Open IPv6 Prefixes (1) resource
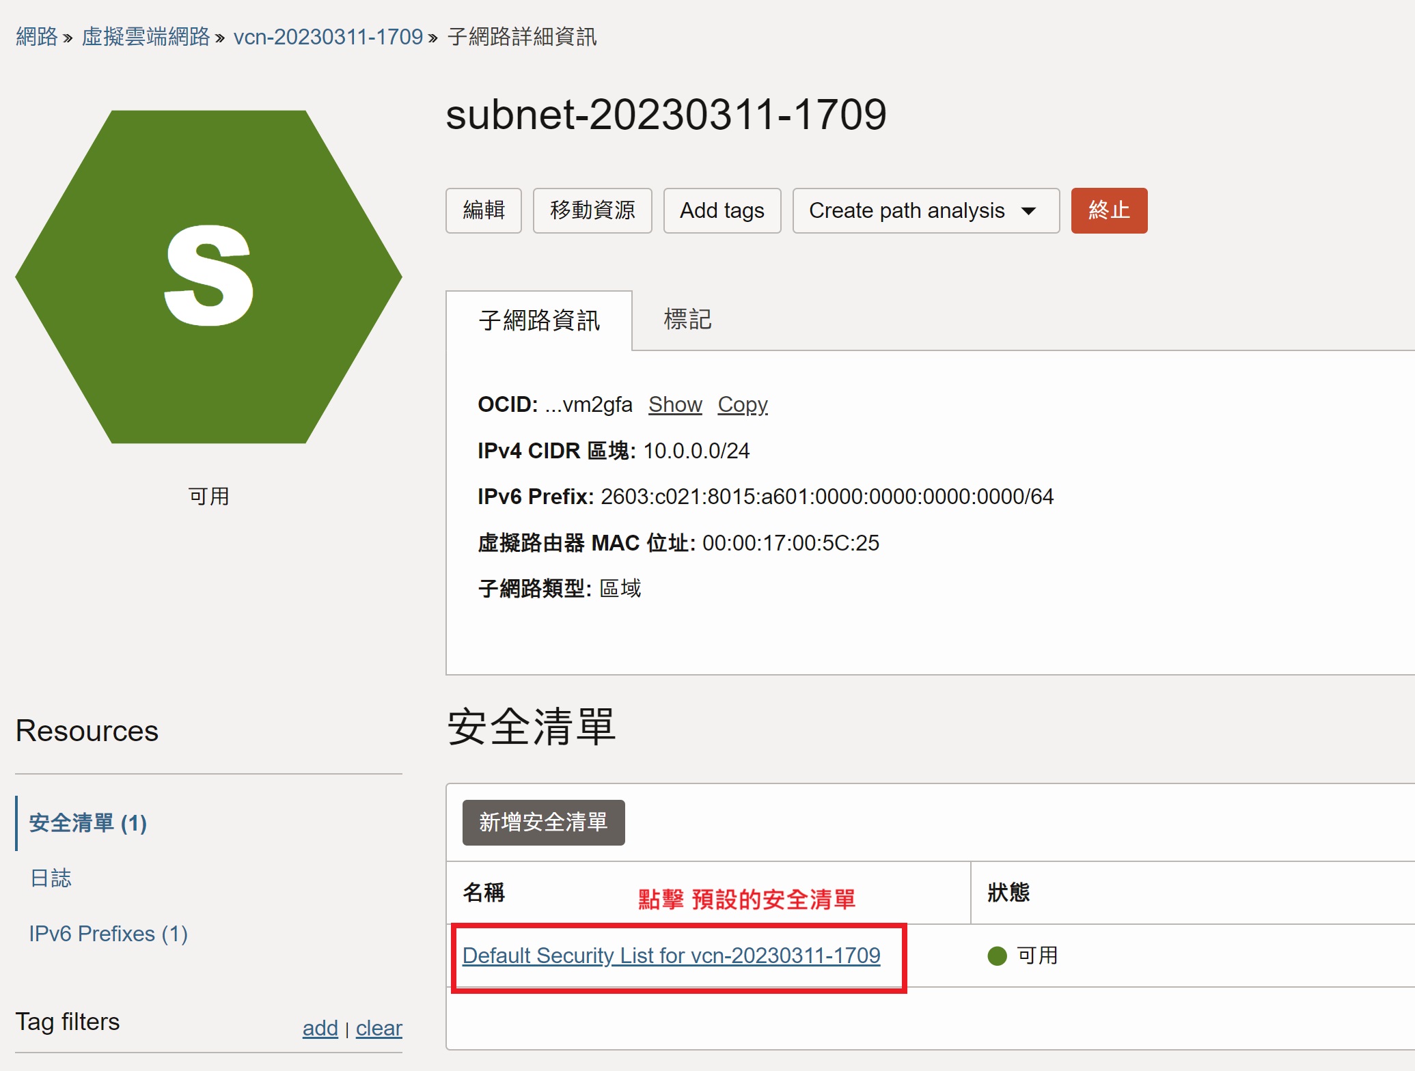This screenshot has width=1415, height=1071. (x=108, y=934)
